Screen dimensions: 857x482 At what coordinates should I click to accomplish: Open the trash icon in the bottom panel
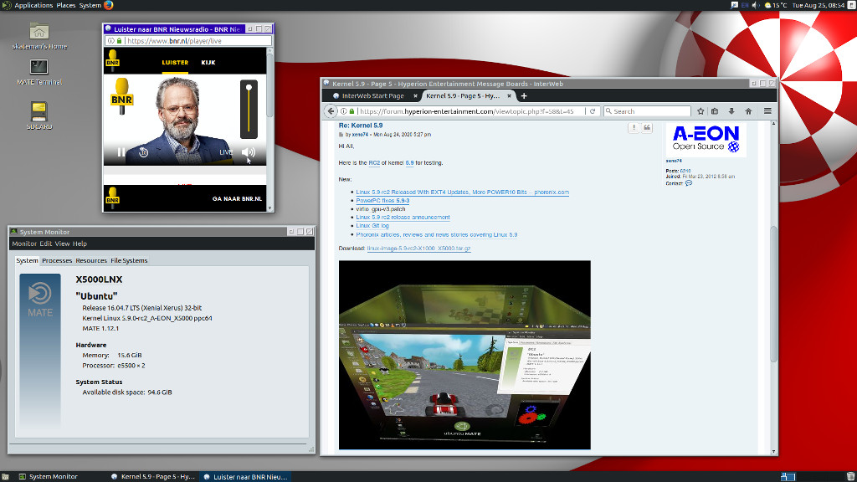[850, 476]
